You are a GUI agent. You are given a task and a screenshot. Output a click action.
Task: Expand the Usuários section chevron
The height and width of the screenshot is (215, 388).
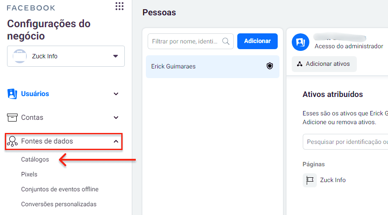(116, 94)
